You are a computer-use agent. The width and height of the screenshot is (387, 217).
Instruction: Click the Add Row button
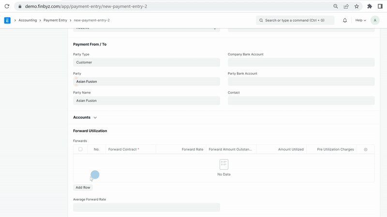pos(83,188)
